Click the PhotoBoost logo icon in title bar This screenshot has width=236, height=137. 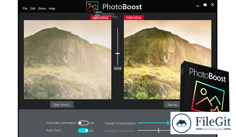coord(92,7)
